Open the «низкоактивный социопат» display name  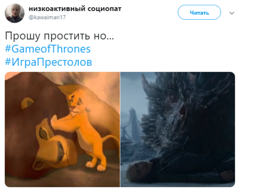(75, 9)
